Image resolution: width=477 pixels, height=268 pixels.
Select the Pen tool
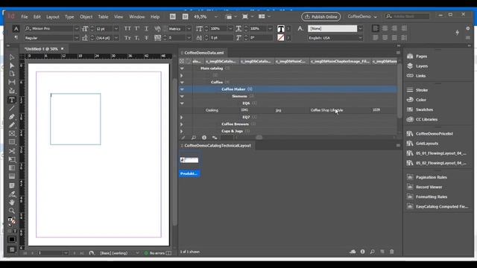12,117
